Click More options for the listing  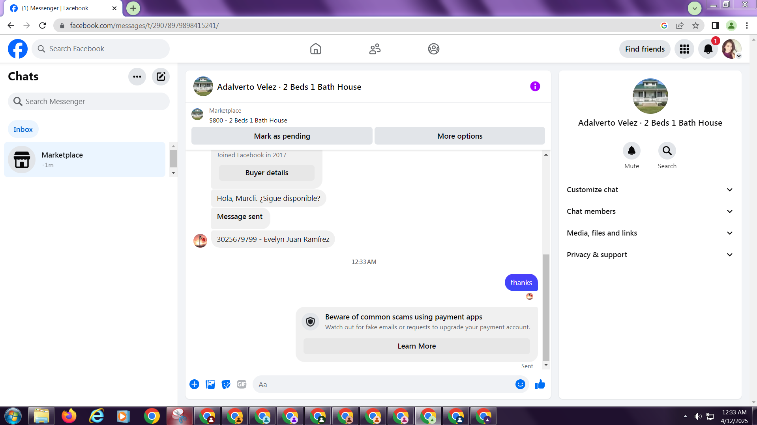pyautogui.click(x=460, y=136)
